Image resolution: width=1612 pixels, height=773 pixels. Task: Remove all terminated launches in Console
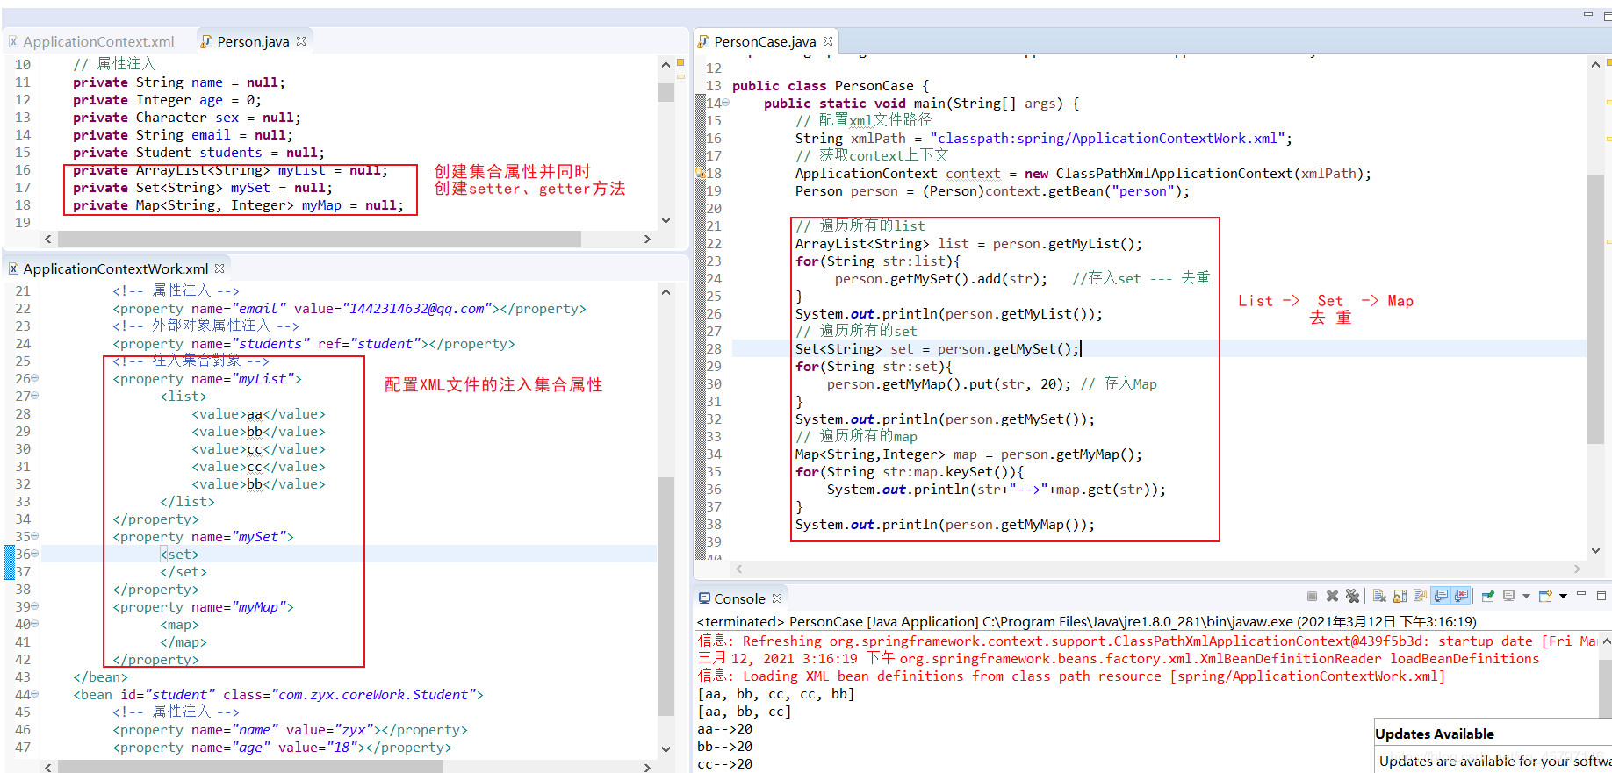(x=1352, y=596)
